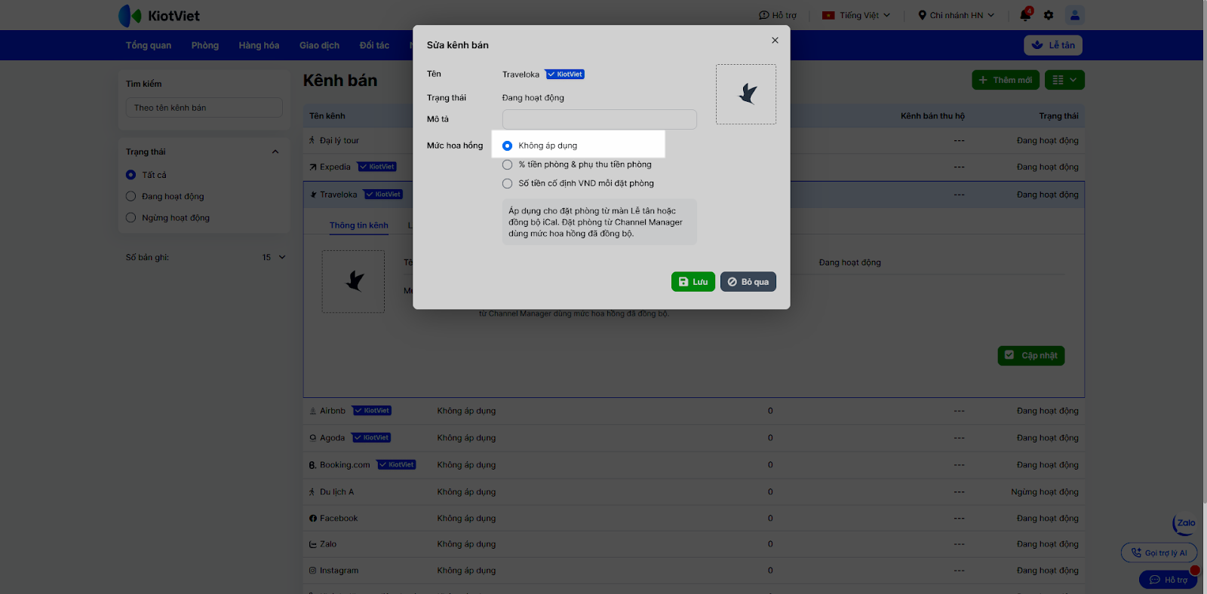Click the Facebook channel icon
The width and height of the screenshot is (1207, 594).
[x=313, y=519]
